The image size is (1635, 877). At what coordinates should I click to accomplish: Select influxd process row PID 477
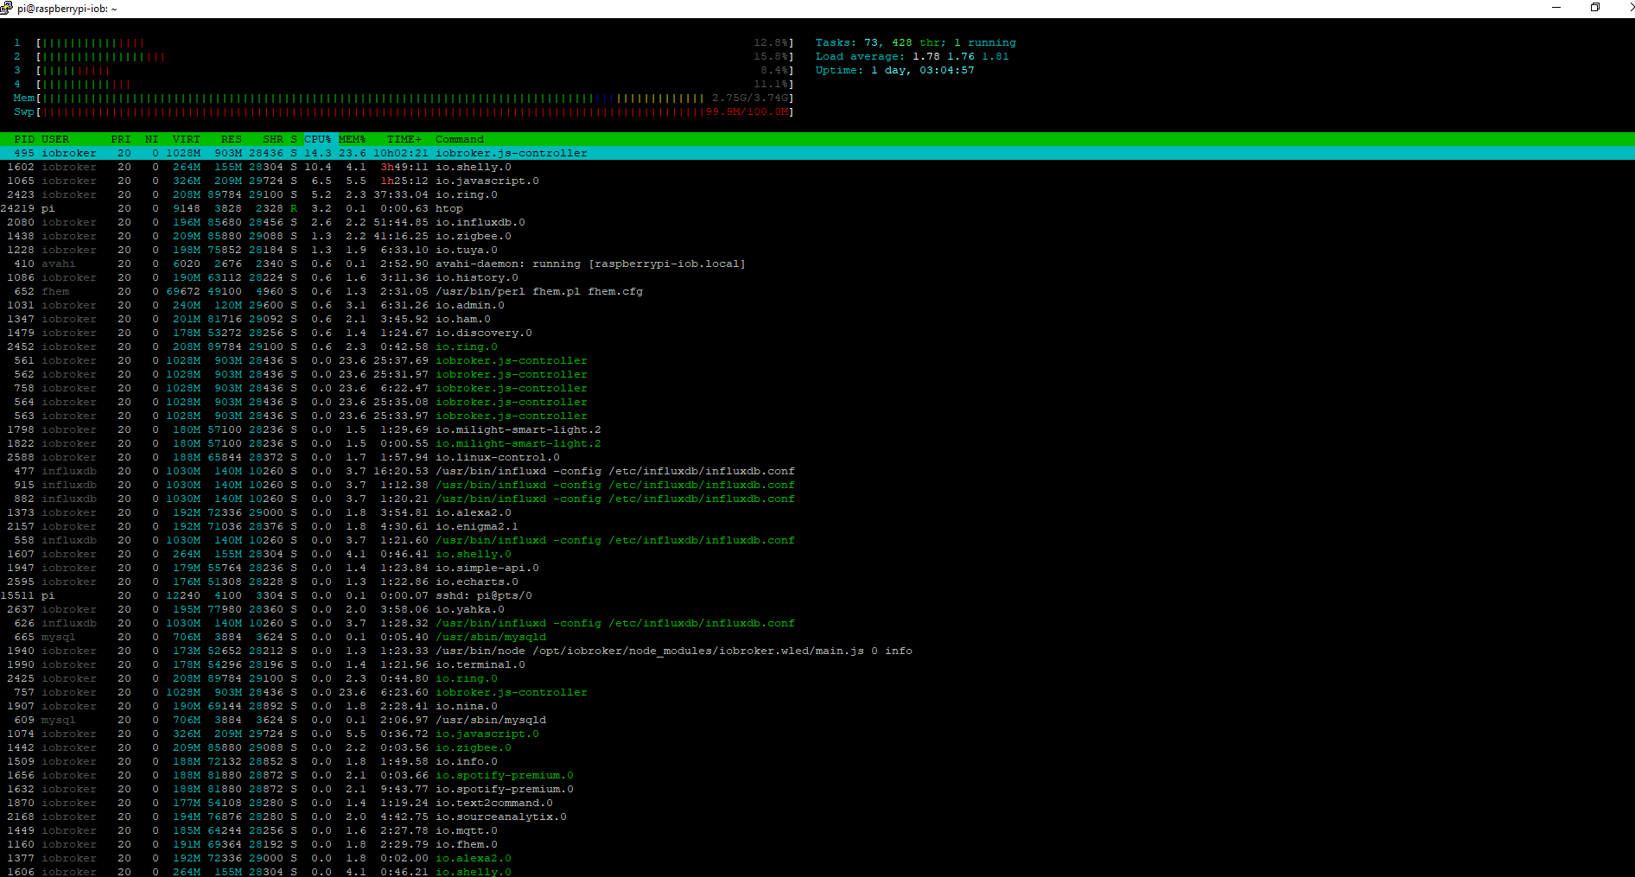coord(817,471)
